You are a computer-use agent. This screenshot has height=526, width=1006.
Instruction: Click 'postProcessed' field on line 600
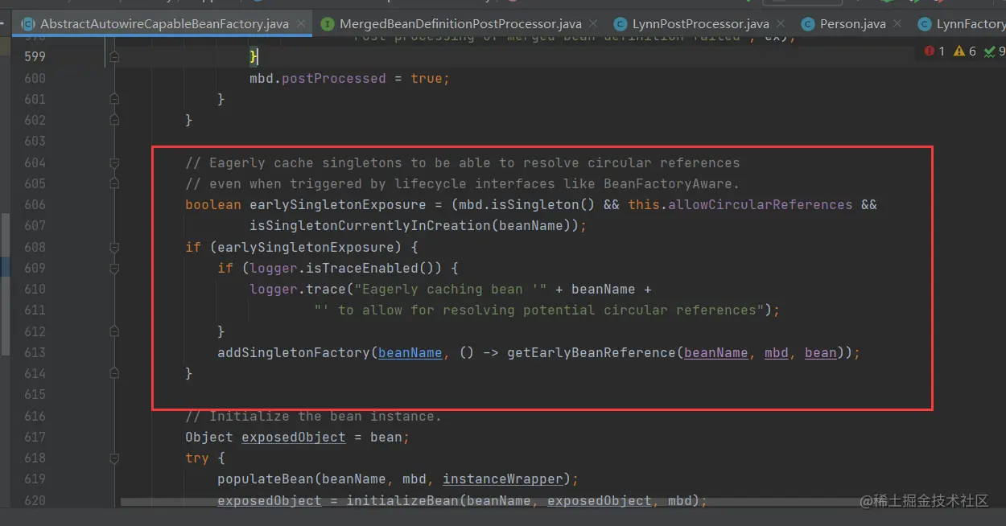(x=334, y=78)
